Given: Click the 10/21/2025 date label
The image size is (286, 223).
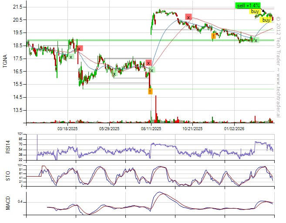Looking at the screenshot, I should [192, 129].
